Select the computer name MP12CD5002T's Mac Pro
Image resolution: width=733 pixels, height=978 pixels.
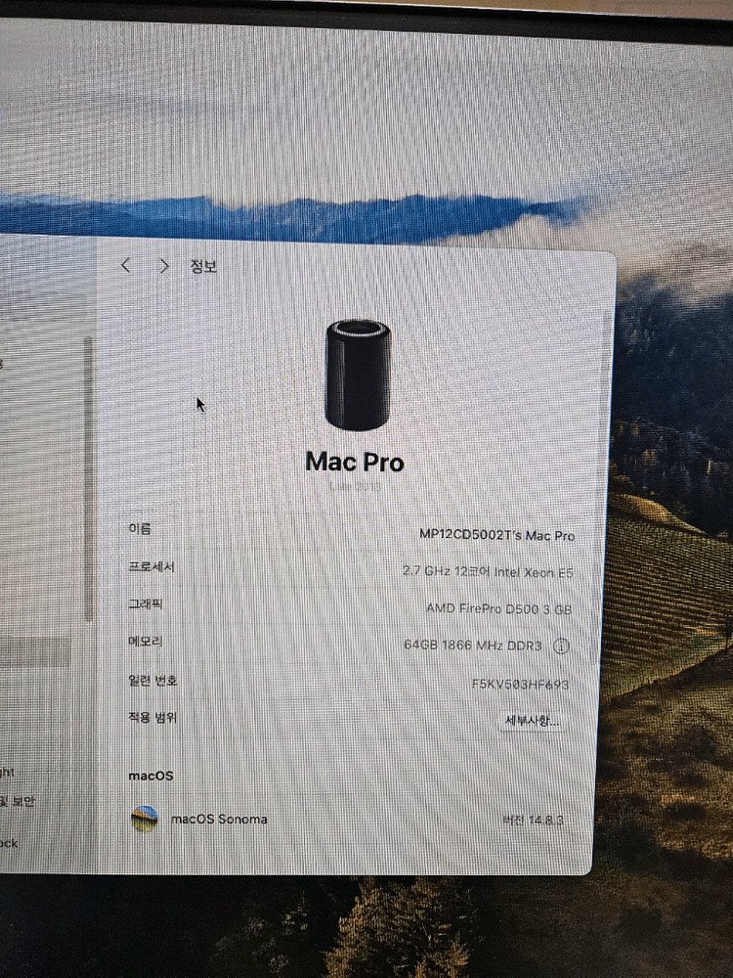[x=496, y=535]
